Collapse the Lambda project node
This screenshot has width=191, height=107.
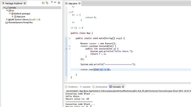click(x=4, y=8)
